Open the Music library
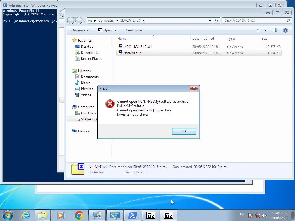The height and width of the screenshot is (221, 295). [85, 83]
